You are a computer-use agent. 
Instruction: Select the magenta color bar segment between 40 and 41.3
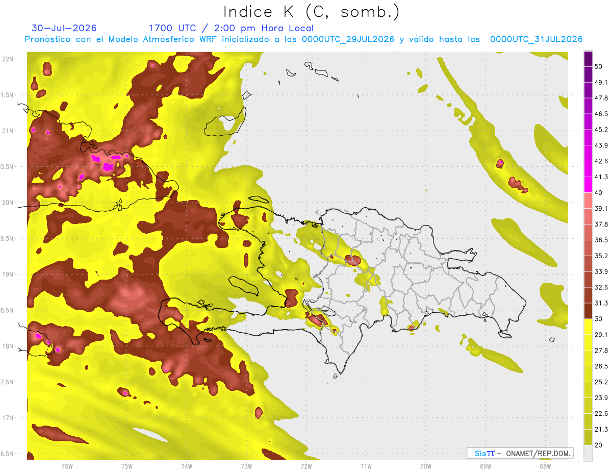(588, 185)
